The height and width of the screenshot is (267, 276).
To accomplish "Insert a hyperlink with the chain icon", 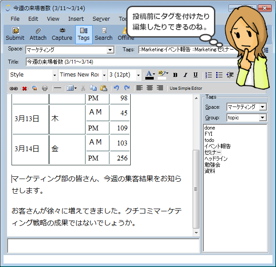I will 14,88.
